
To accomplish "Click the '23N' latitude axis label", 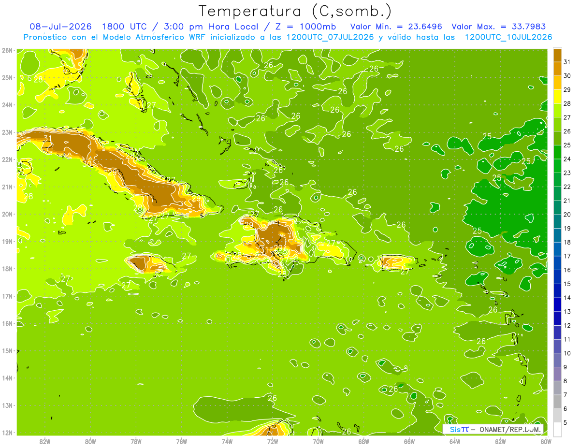I will tap(7, 132).
